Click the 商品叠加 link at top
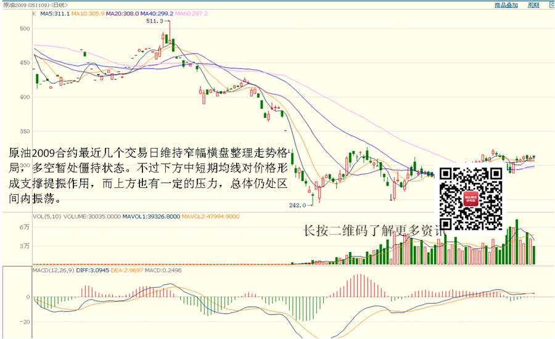The width and height of the screenshot is (555, 339). [507, 5]
